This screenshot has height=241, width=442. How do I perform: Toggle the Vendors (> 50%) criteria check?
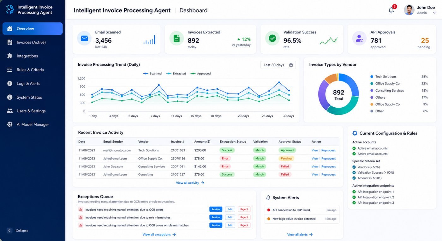point(354,167)
